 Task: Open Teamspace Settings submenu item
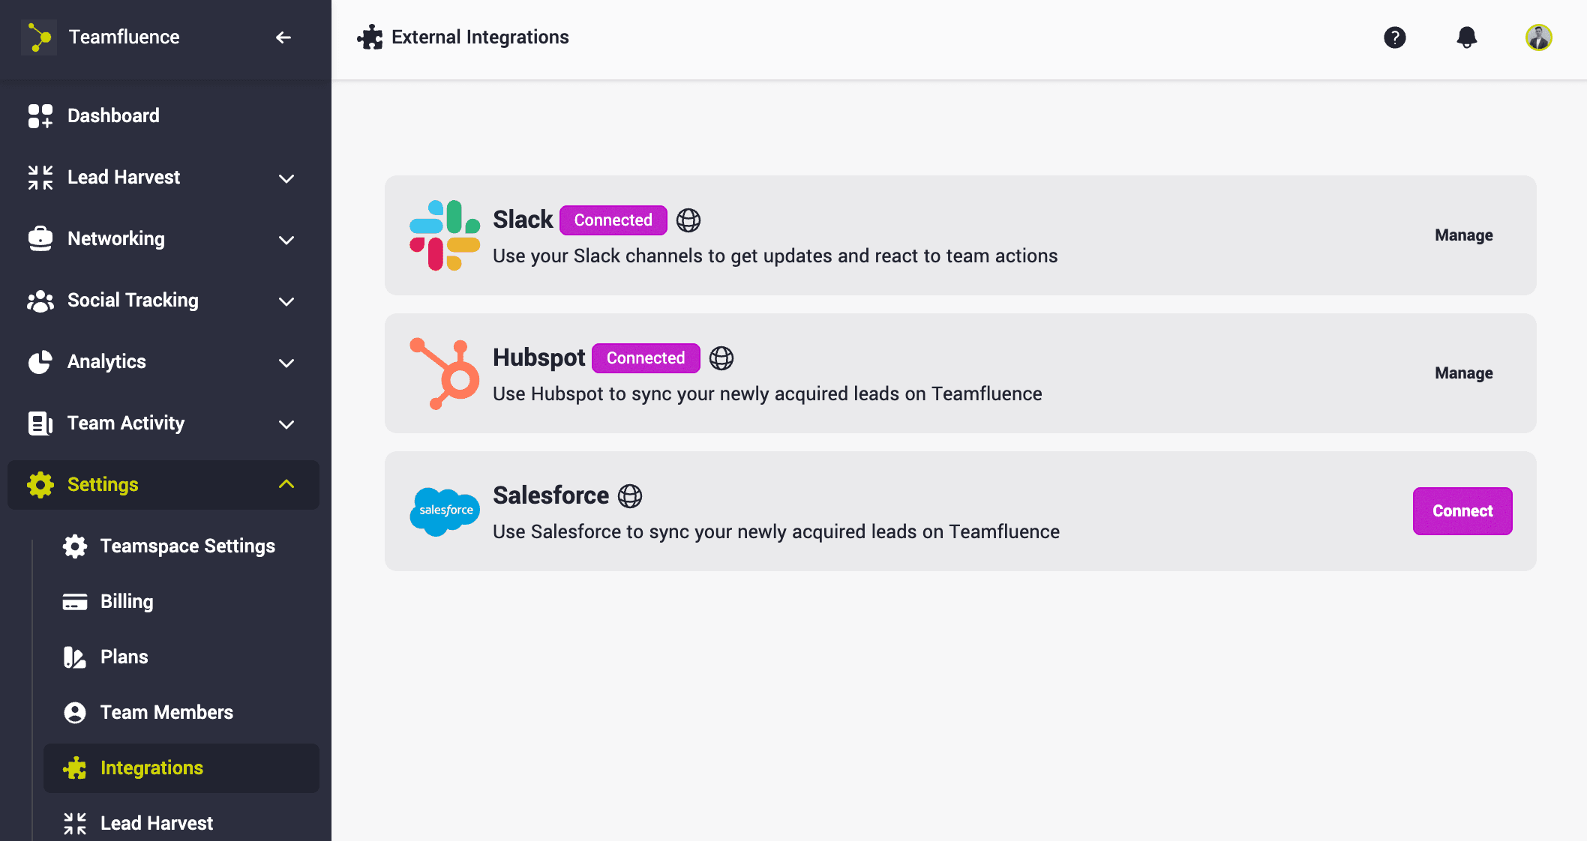click(x=187, y=546)
